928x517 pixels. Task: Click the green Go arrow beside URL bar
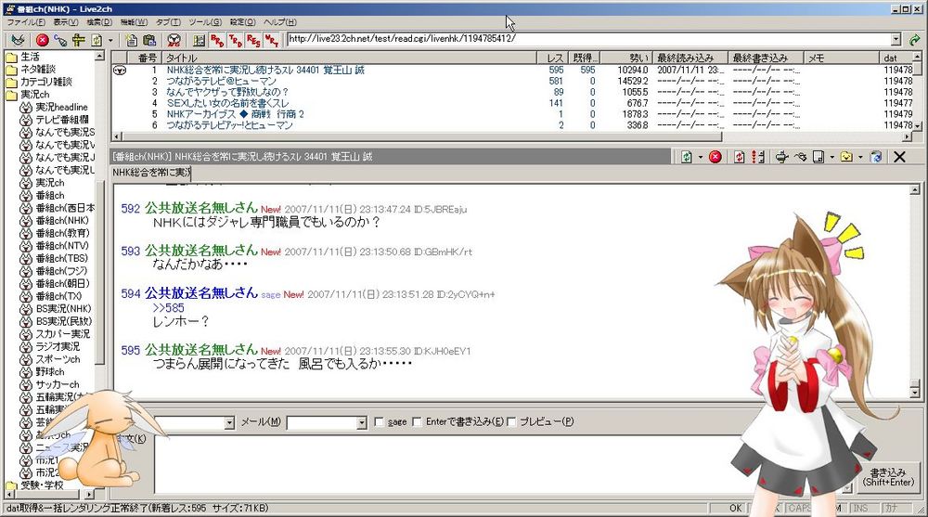click(x=914, y=40)
